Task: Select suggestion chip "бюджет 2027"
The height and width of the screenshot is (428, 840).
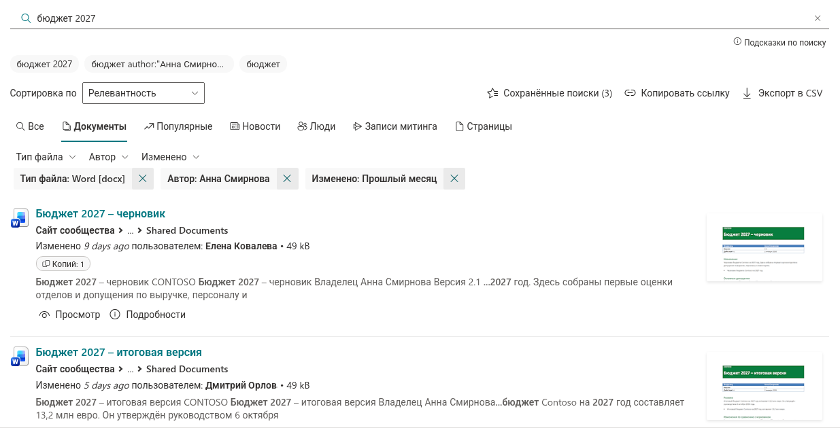Action: (x=44, y=64)
